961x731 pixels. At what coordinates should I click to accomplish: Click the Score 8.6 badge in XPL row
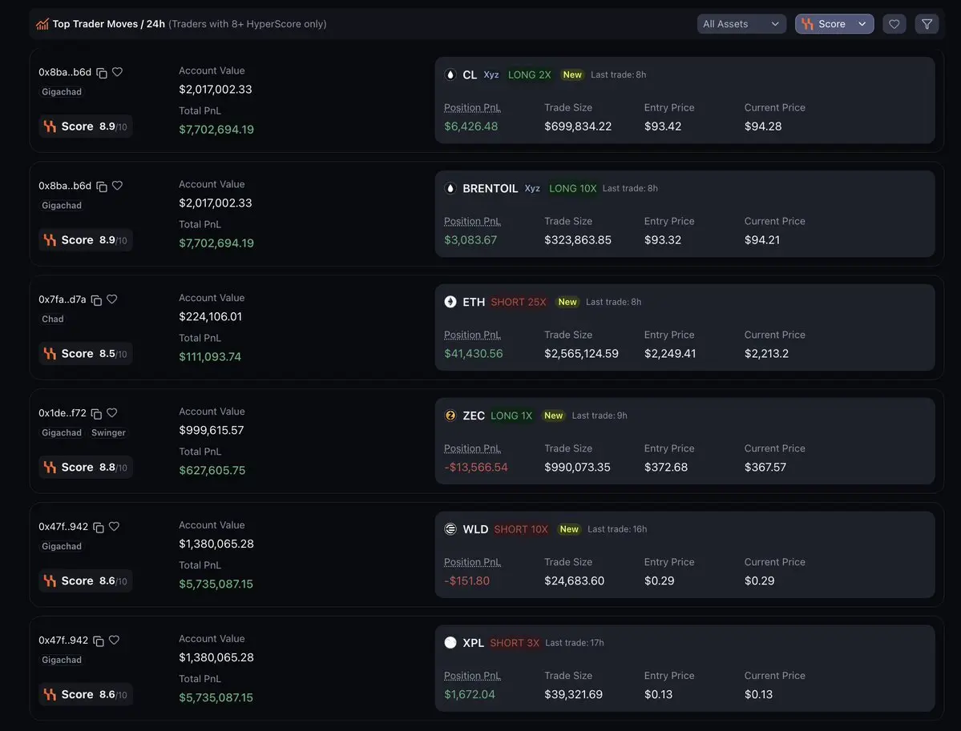click(x=85, y=694)
